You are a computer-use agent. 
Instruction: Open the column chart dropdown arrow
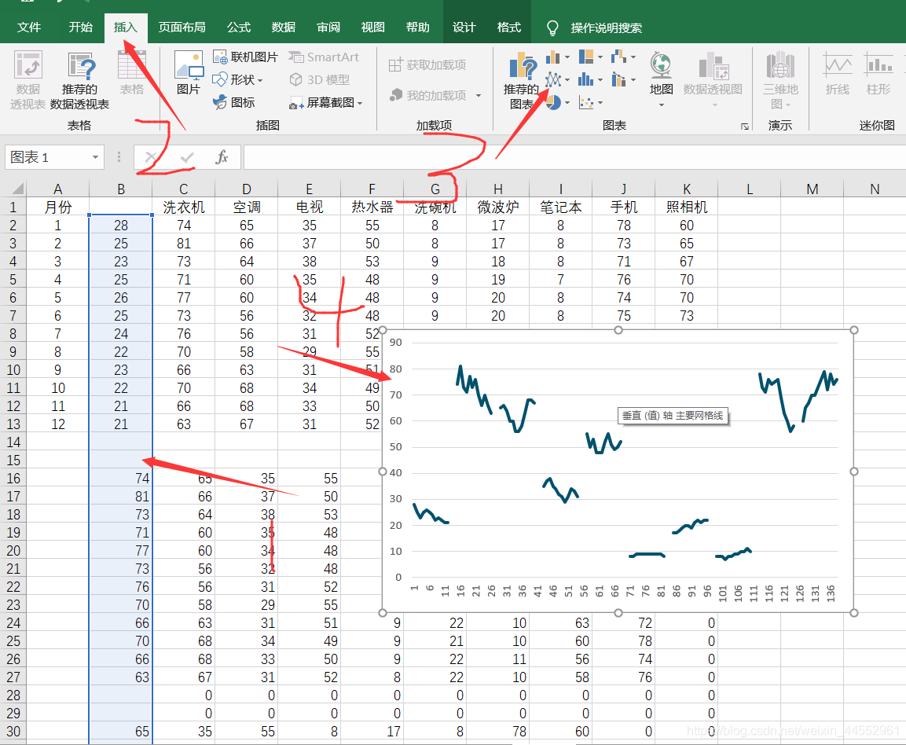click(x=567, y=57)
